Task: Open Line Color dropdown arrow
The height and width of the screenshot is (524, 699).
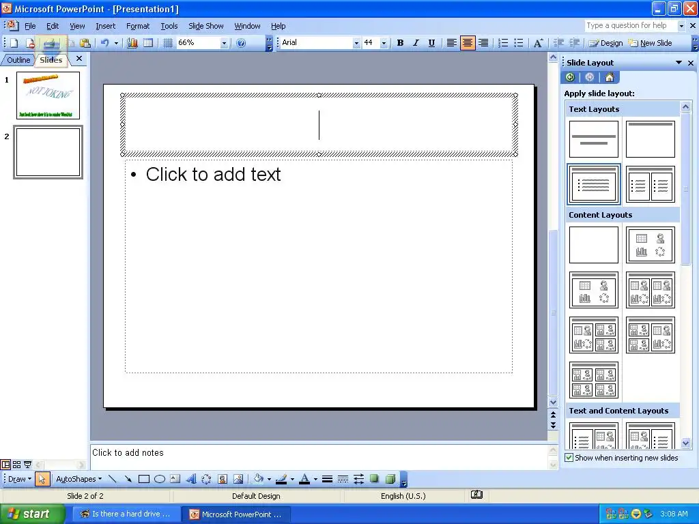Action: (292, 480)
